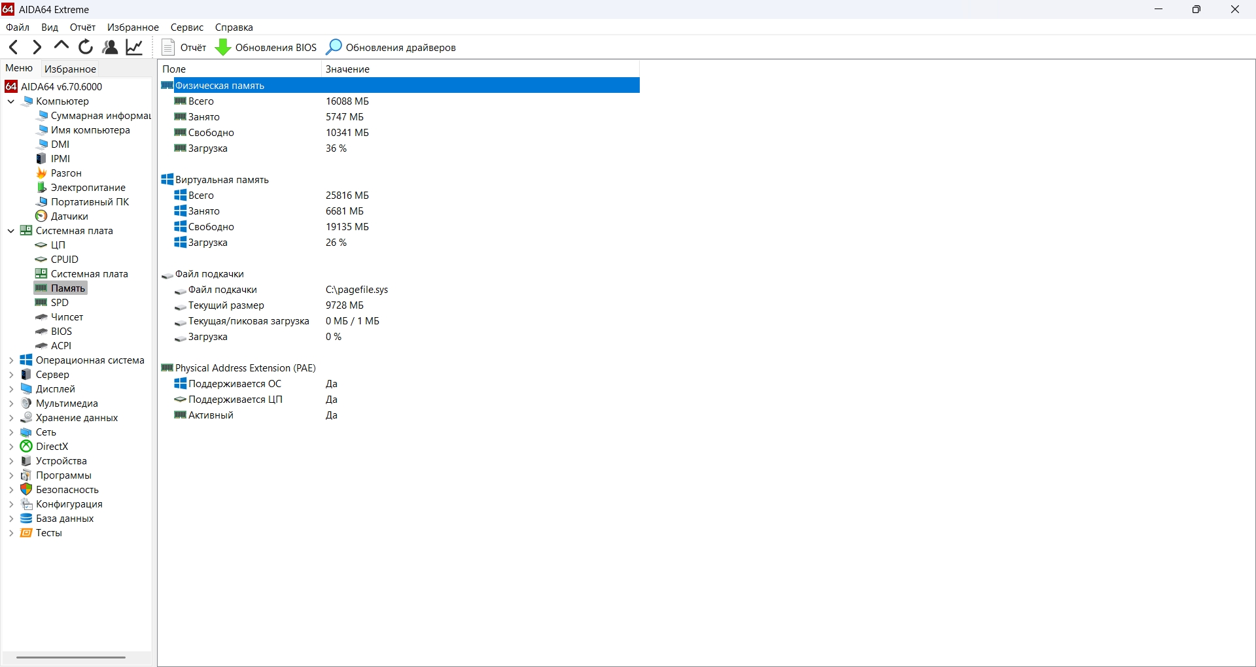The height and width of the screenshot is (667, 1256).
Task: Open the Сервис menu
Action: 187,27
